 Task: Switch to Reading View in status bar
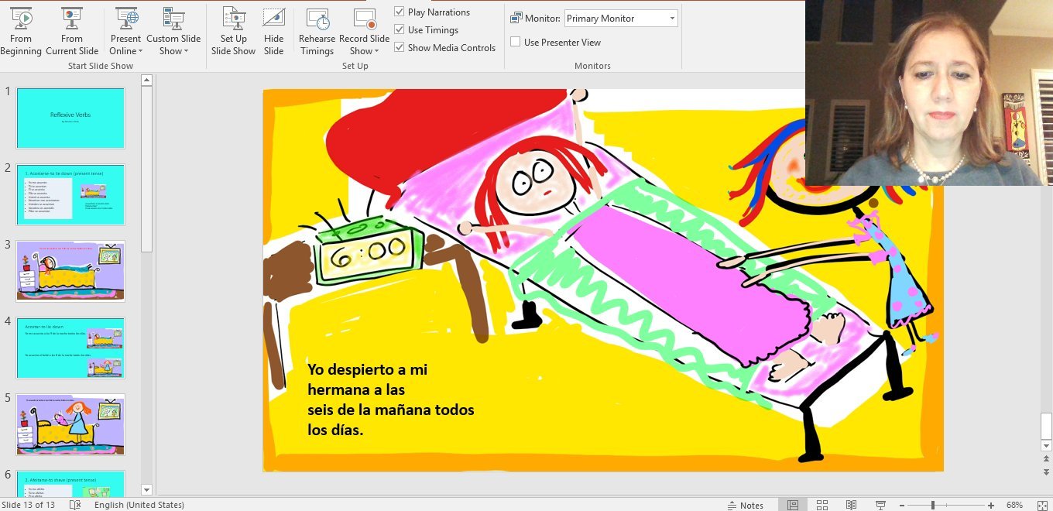point(851,505)
